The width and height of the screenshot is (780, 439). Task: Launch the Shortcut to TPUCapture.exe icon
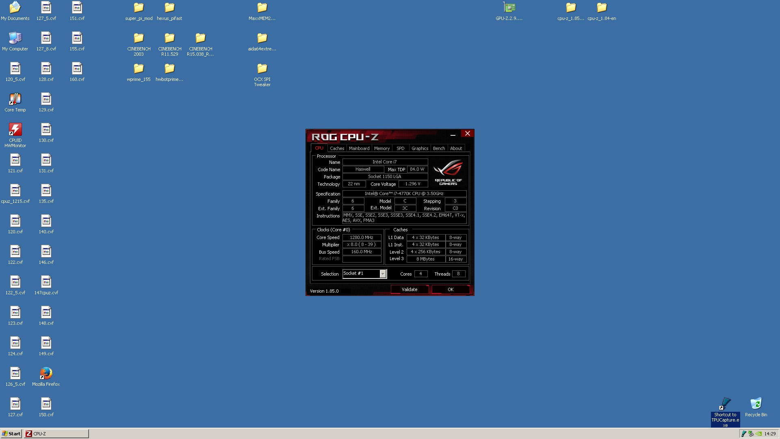(725, 412)
